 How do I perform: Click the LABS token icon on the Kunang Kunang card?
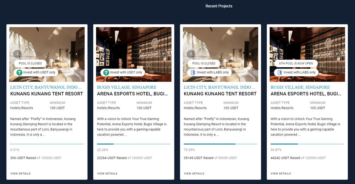[193, 72]
